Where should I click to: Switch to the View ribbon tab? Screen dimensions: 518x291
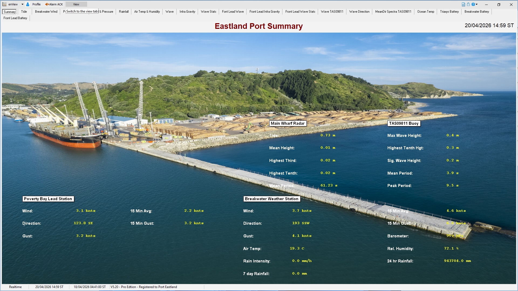[76, 4]
